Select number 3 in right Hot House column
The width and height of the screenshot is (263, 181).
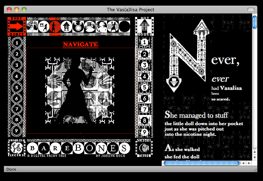pos(144,65)
